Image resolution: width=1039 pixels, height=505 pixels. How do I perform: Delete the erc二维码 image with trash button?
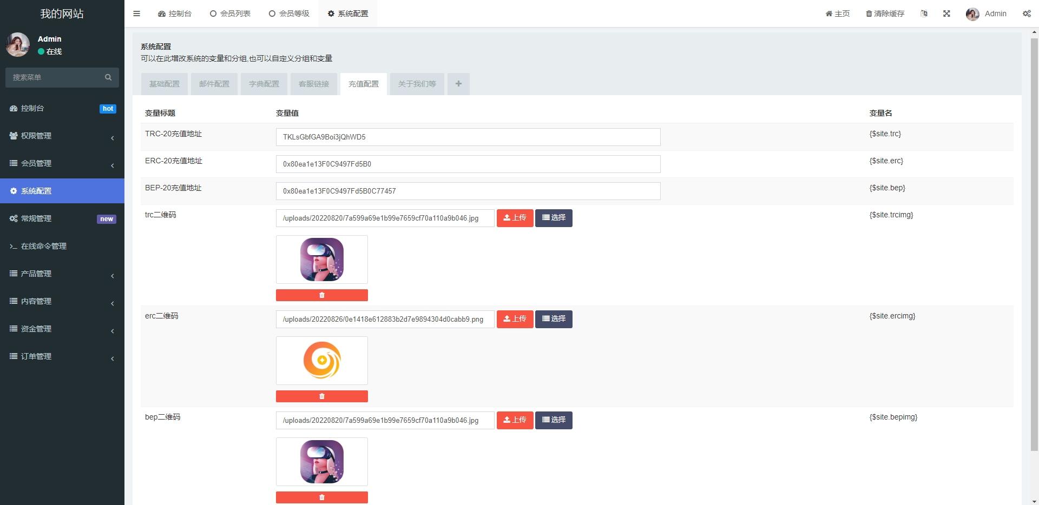322,396
